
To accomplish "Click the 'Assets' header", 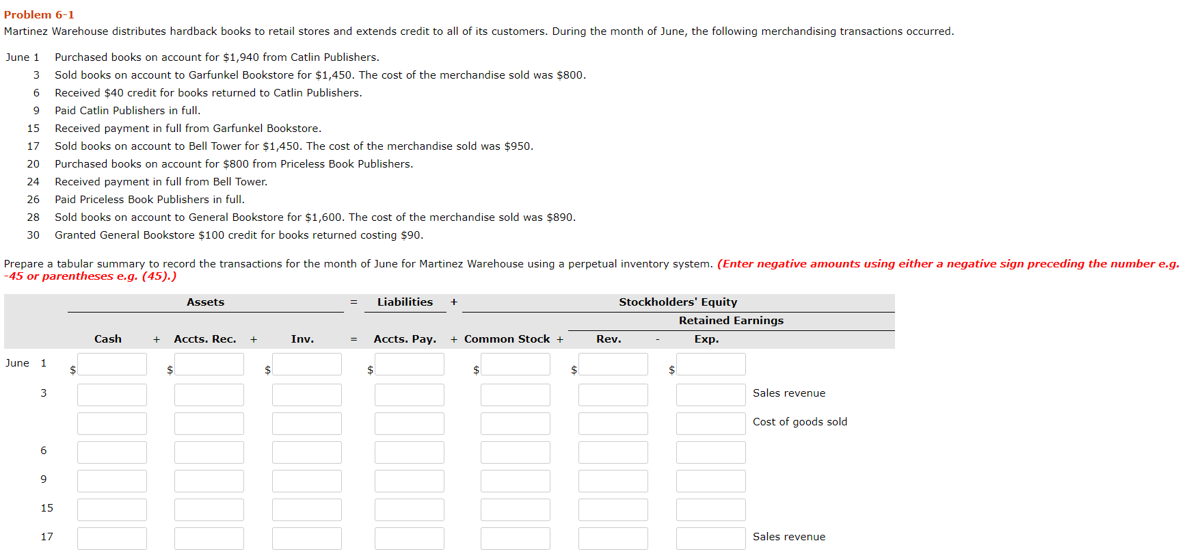I will click(205, 302).
